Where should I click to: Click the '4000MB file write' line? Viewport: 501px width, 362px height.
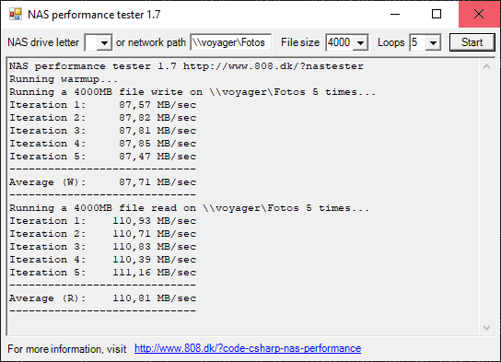(x=192, y=92)
